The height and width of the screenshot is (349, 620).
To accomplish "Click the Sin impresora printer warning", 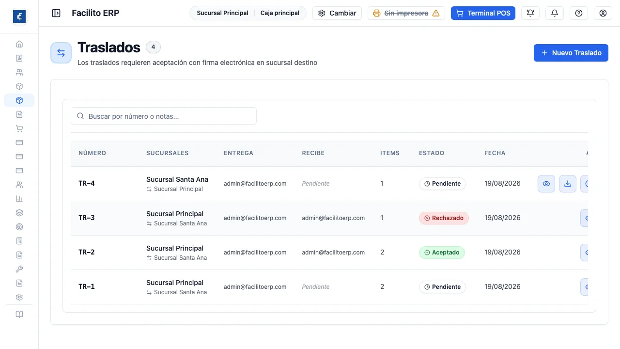I will point(406,13).
